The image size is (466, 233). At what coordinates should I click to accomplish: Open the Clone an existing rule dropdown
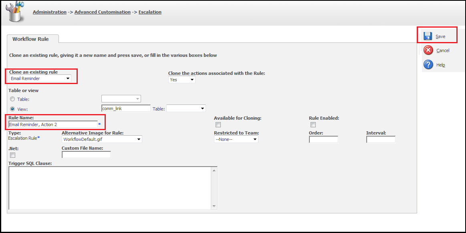[x=40, y=78]
